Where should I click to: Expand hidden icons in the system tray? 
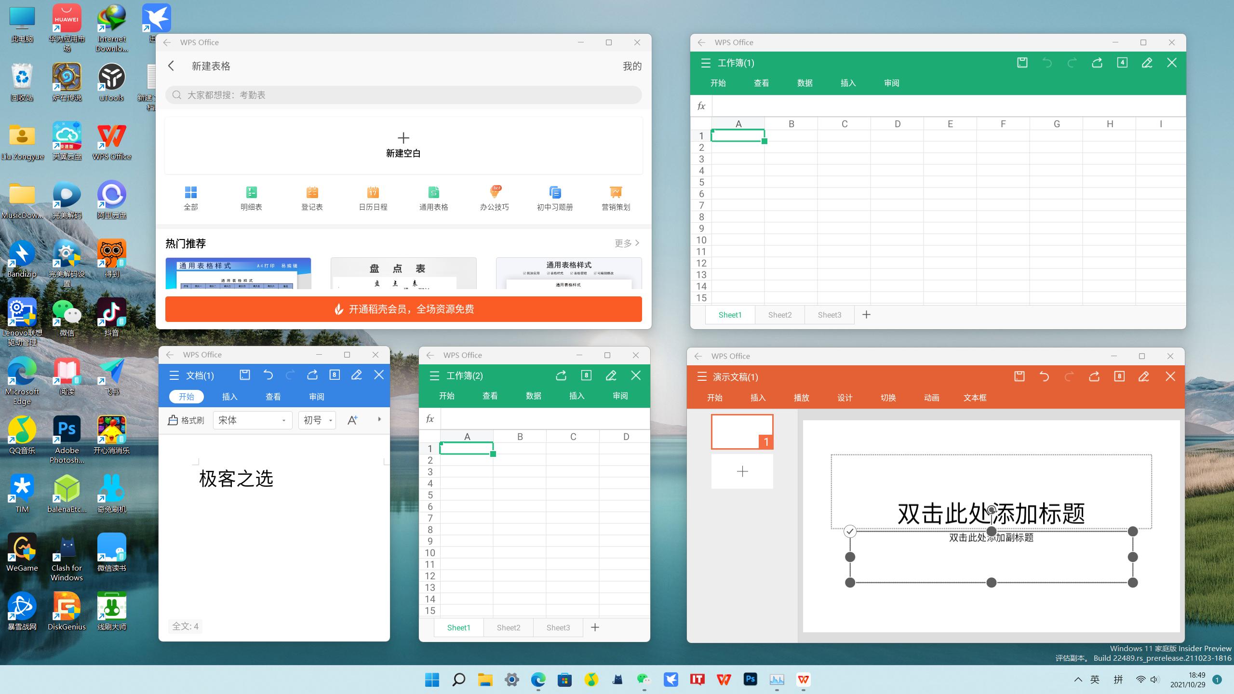tap(1078, 679)
